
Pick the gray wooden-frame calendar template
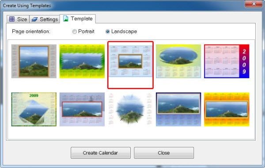(34, 61)
